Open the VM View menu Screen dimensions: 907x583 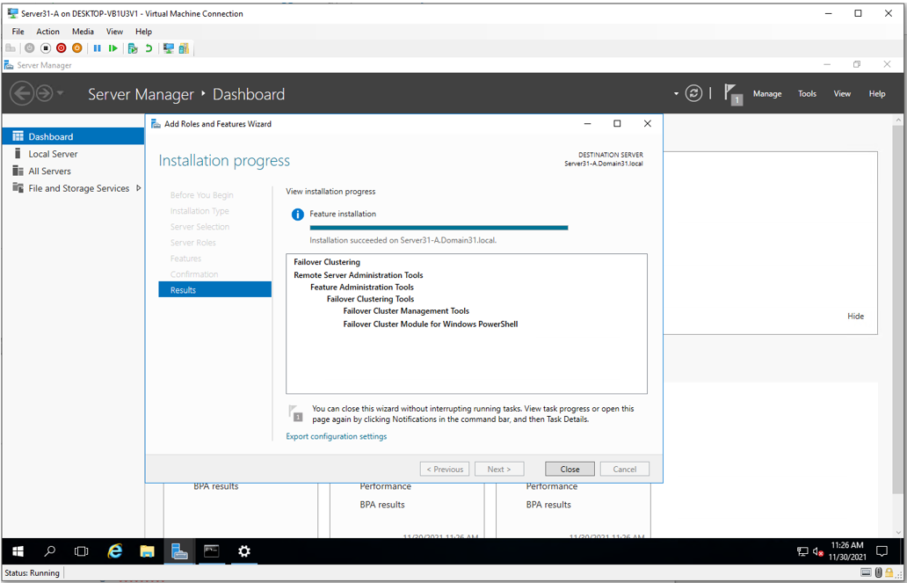point(114,32)
